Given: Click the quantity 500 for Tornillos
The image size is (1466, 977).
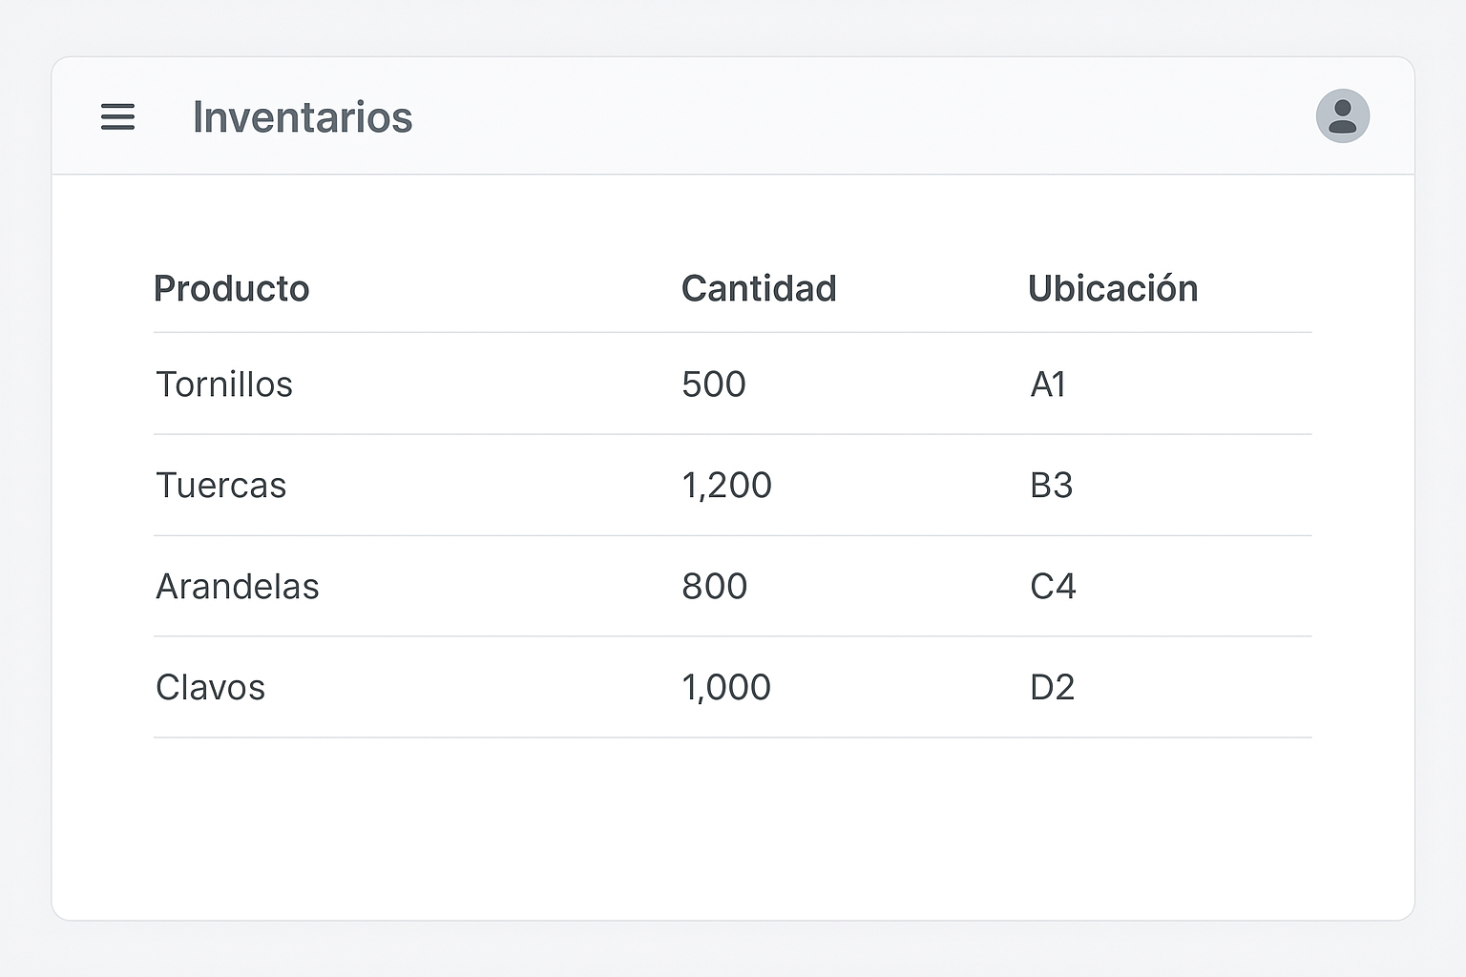Looking at the screenshot, I should (x=714, y=385).
